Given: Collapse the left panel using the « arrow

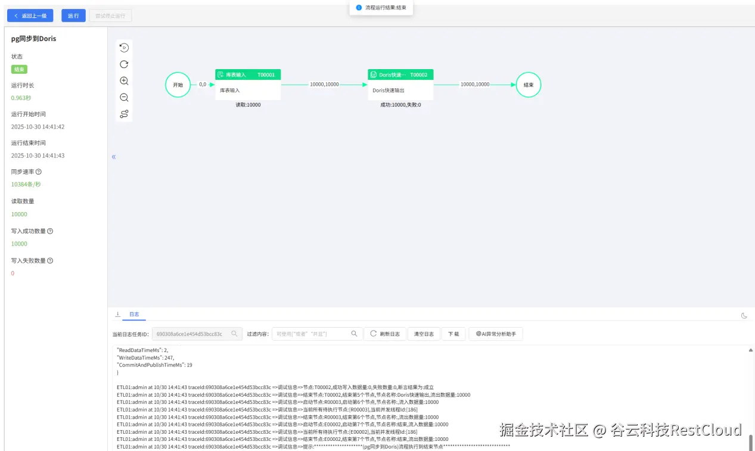Looking at the screenshot, I should (113, 157).
